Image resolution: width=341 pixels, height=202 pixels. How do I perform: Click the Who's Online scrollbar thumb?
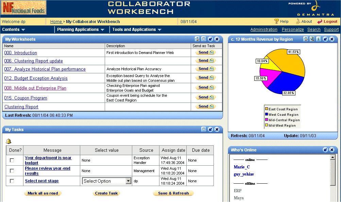(333, 173)
